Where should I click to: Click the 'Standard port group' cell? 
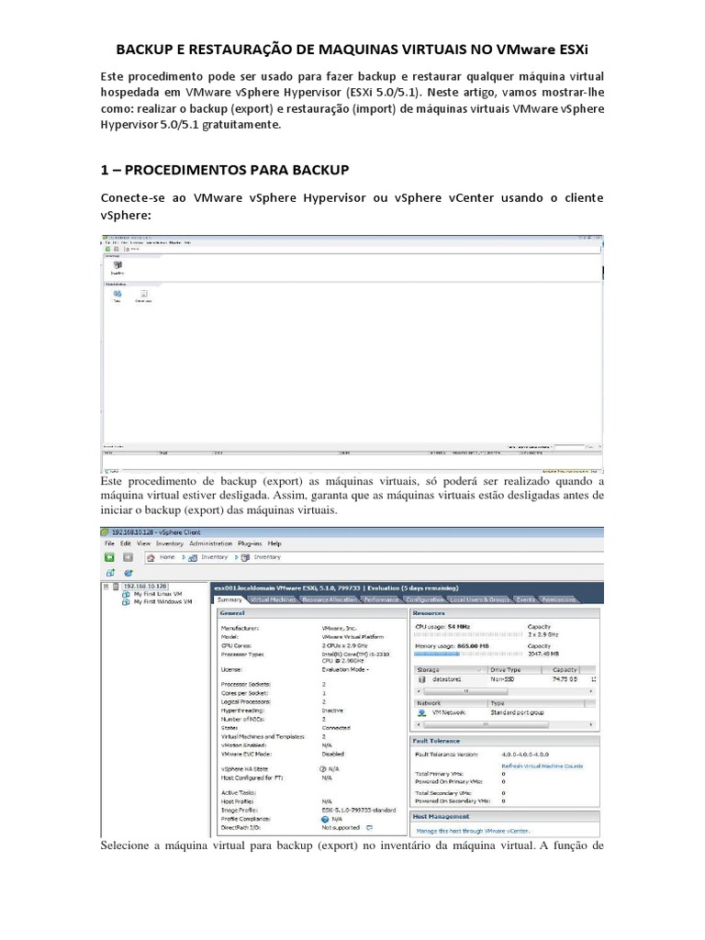(518, 712)
